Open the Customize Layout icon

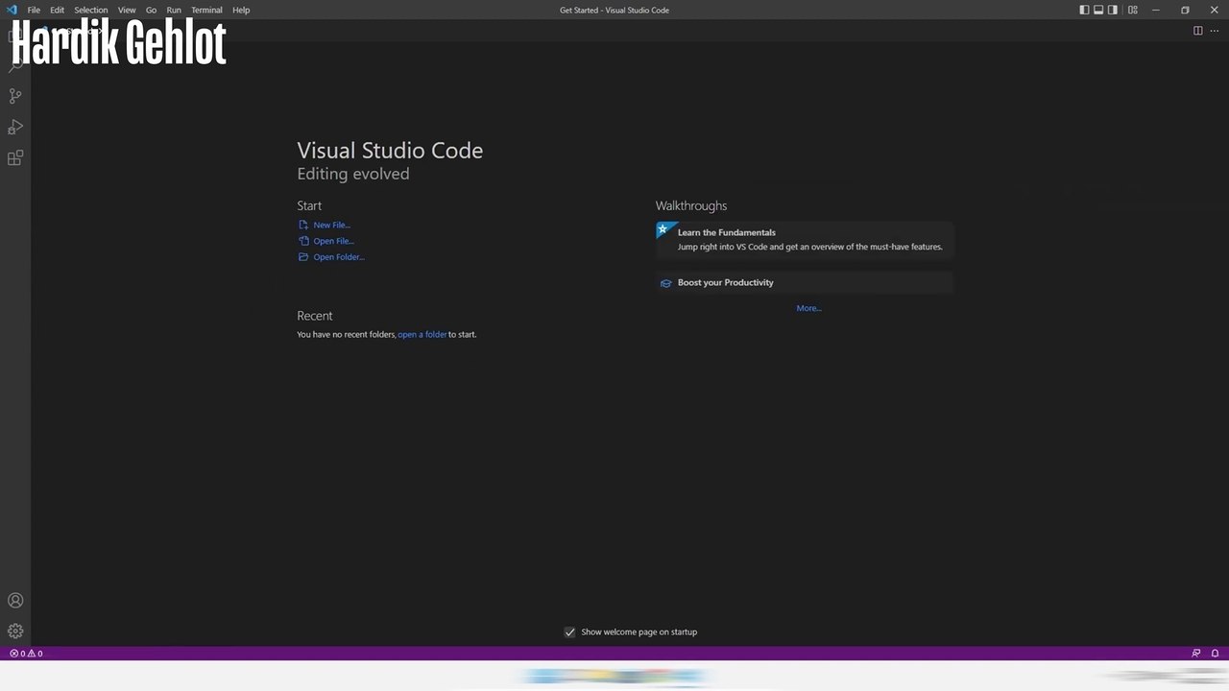1133,10
